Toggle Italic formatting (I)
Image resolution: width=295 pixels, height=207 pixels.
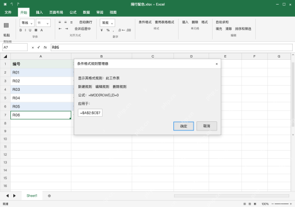coord(25,30)
